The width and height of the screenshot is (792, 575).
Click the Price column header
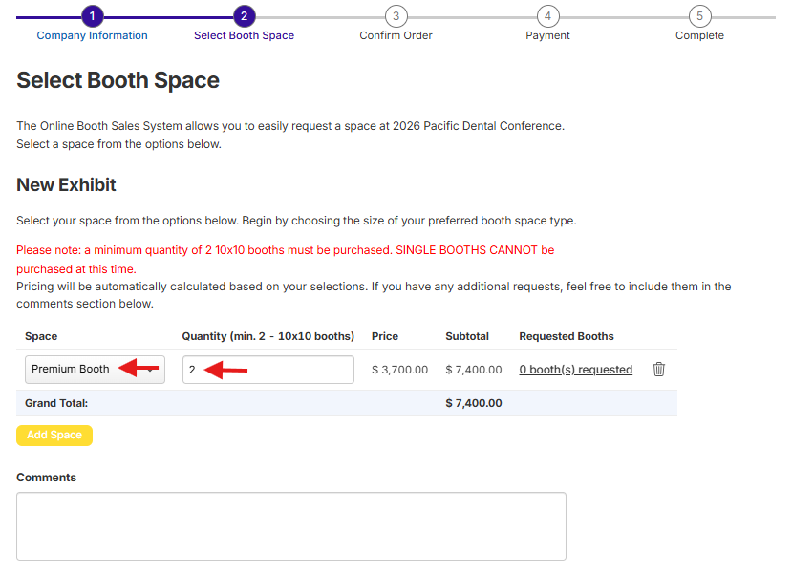pyautogui.click(x=385, y=336)
